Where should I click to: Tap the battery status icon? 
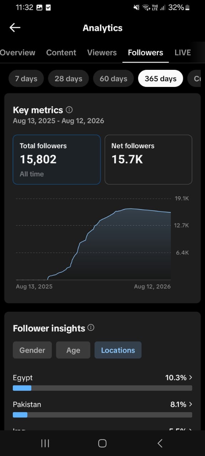coord(188,7)
